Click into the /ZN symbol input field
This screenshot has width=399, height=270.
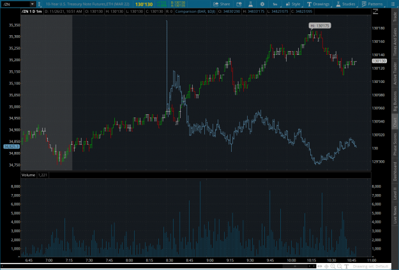pos(15,4)
